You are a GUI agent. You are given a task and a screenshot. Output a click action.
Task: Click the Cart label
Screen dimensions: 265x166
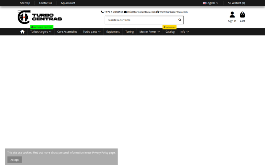(242, 21)
